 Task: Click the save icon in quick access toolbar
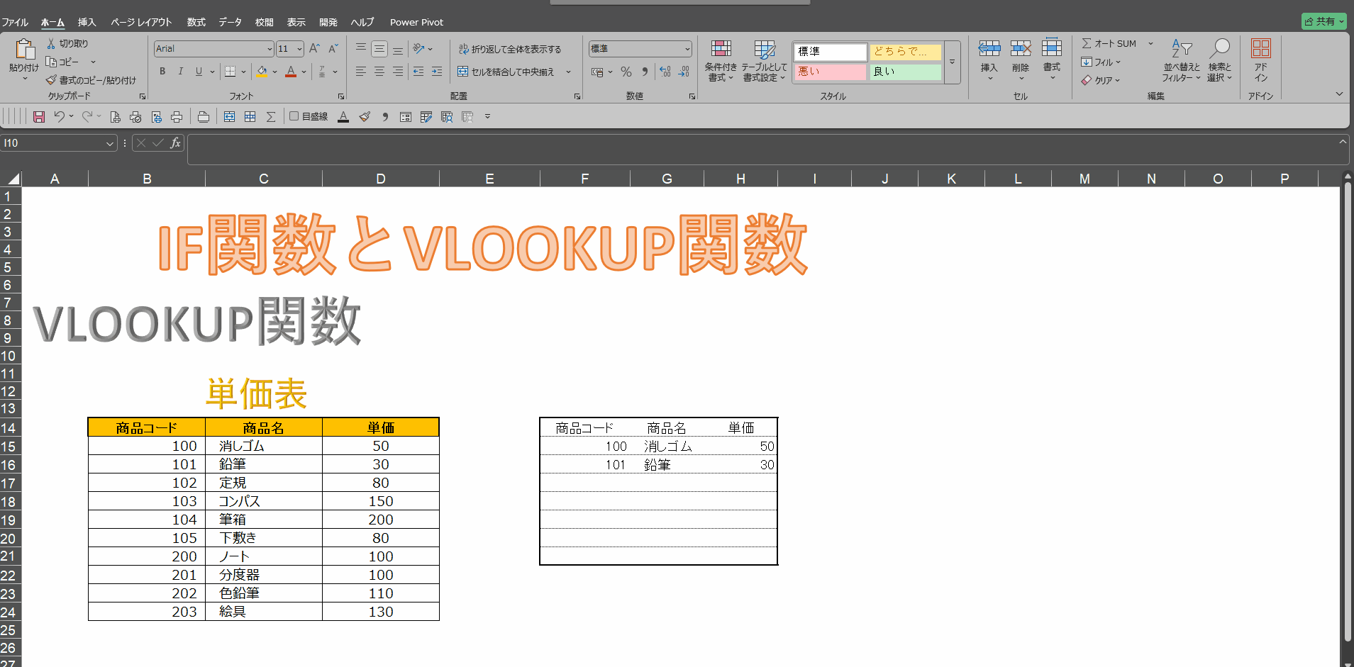(x=39, y=117)
